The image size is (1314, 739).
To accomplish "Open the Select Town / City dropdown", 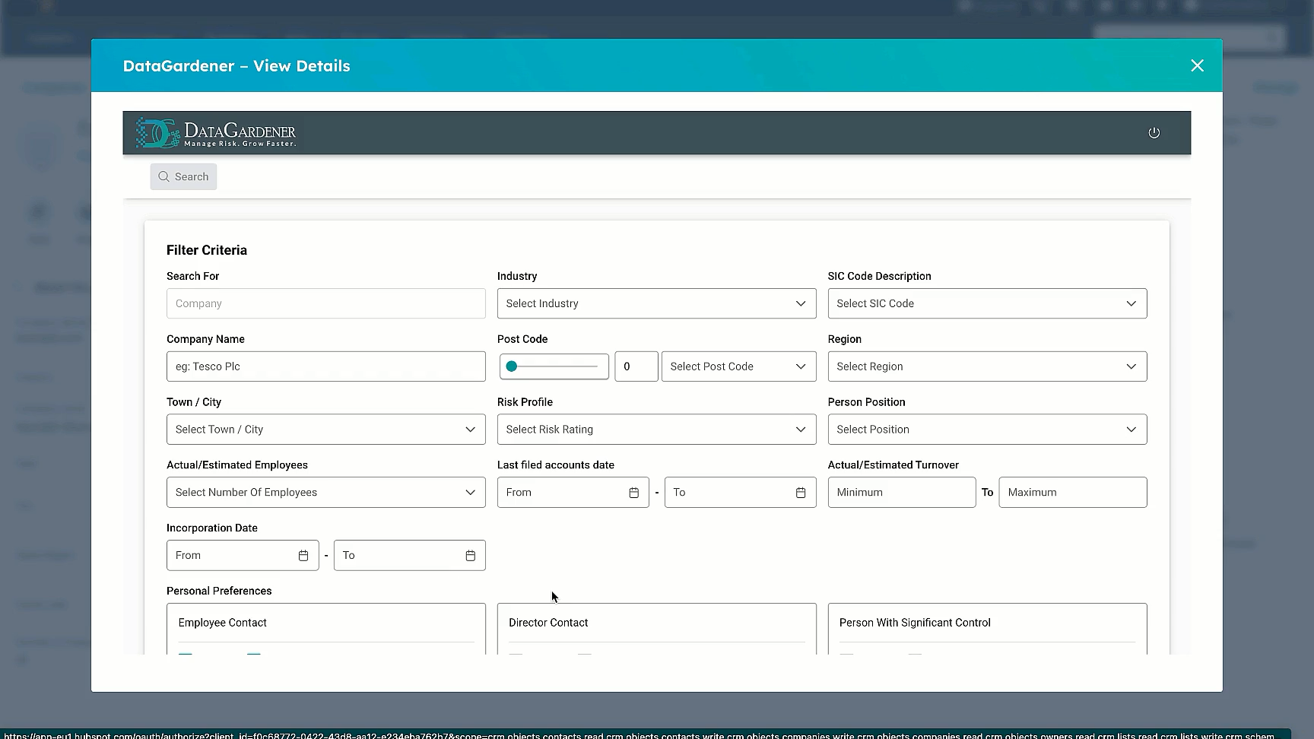I will [325, 430].
